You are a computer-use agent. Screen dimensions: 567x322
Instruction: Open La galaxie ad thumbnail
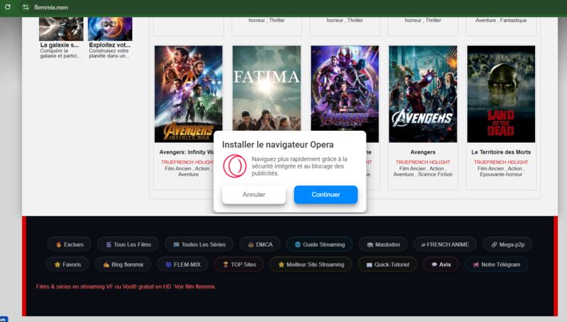point(61,29)
